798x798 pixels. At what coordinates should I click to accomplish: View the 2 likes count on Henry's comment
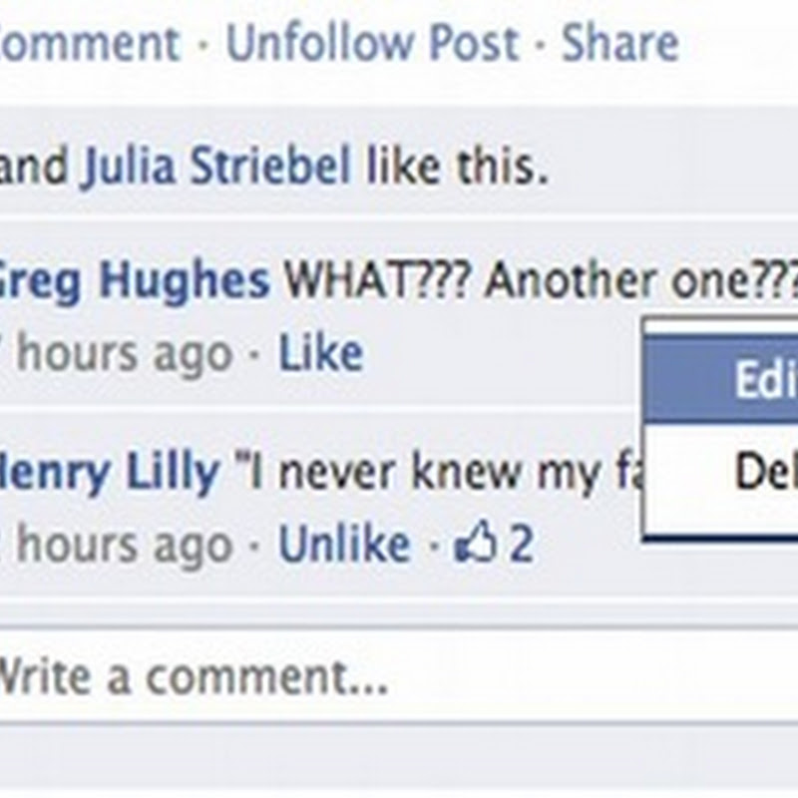(x=522, y=543)
